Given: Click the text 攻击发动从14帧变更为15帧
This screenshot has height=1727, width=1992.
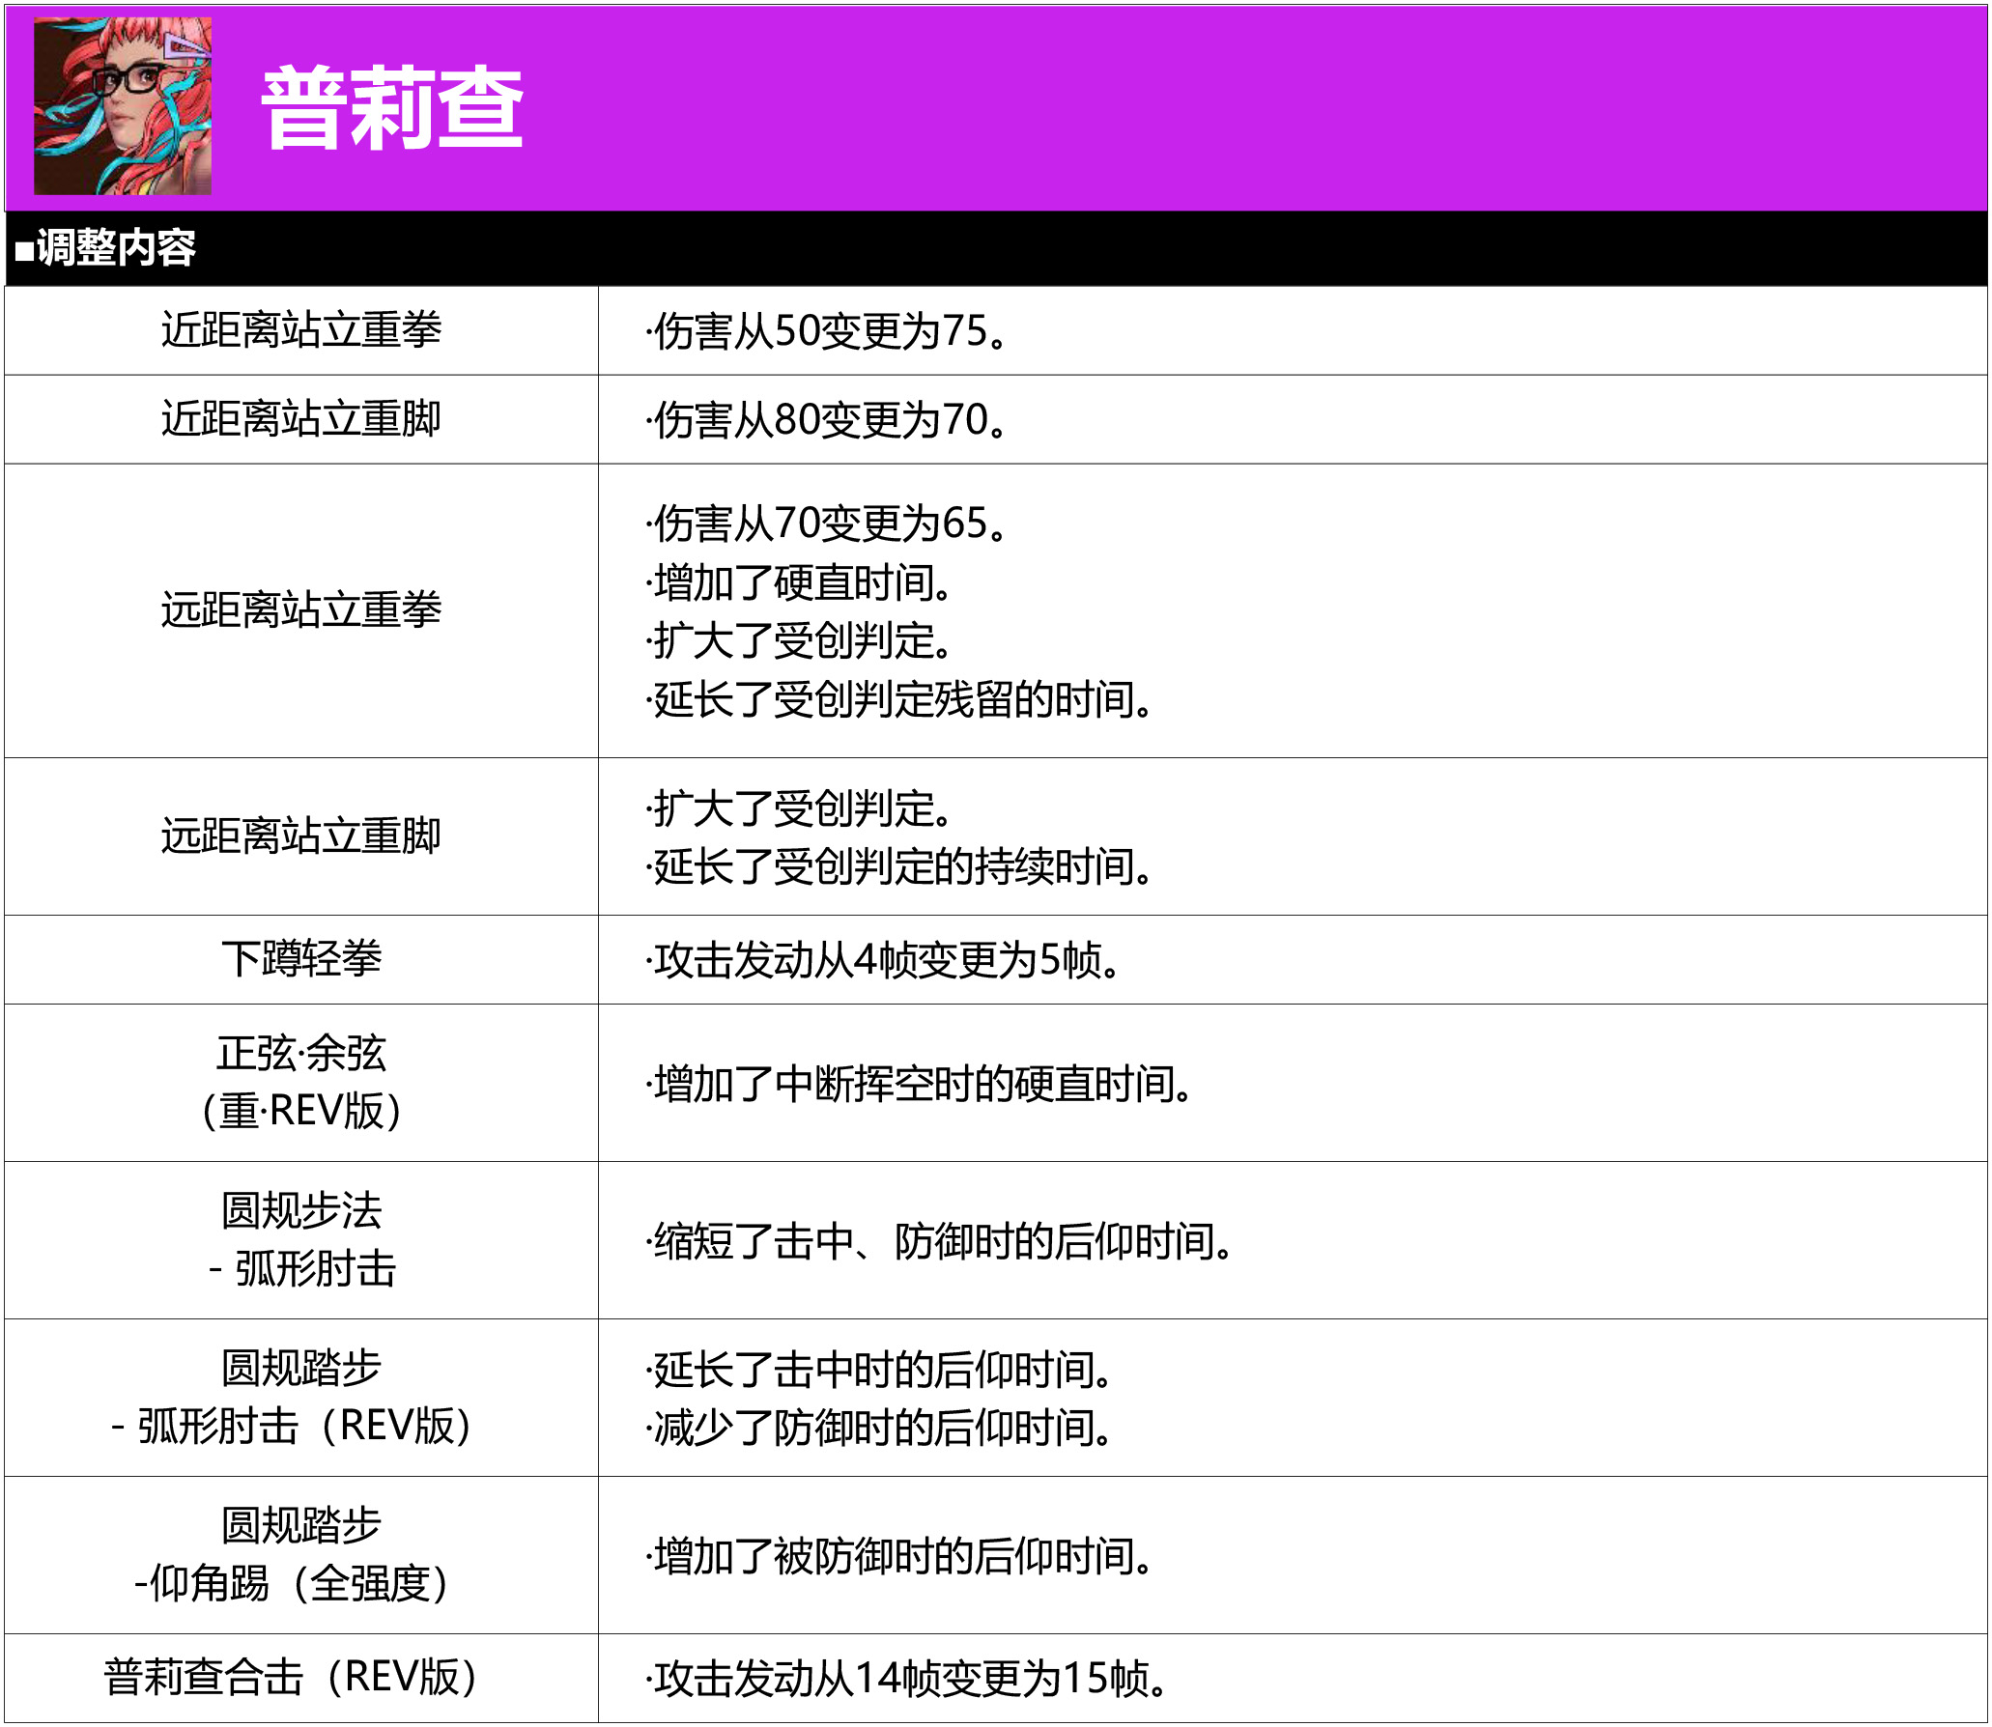Looking at the screenshot, I should pyautogui.click(x=907, y=1679).
